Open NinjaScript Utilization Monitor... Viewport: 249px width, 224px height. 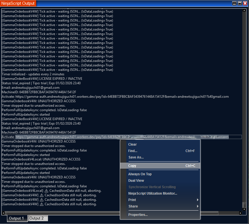pyautogui.click(x=153, y=193)
